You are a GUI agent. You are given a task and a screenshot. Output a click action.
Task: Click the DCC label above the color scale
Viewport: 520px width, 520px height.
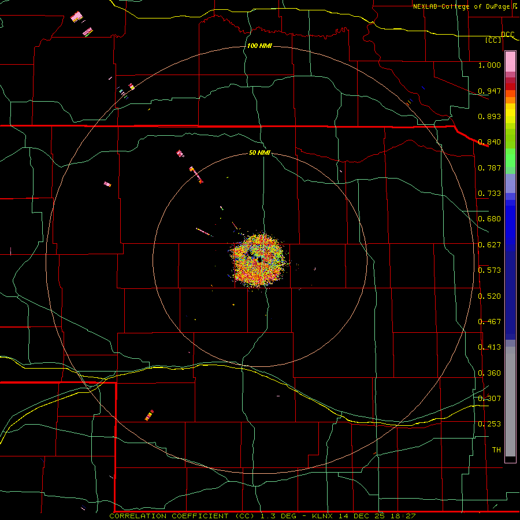[508, 35]
